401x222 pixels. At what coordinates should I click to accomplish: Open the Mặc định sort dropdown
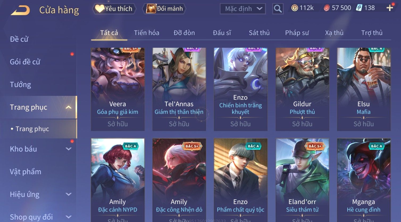pyautogui.click(x=243, y=9)
